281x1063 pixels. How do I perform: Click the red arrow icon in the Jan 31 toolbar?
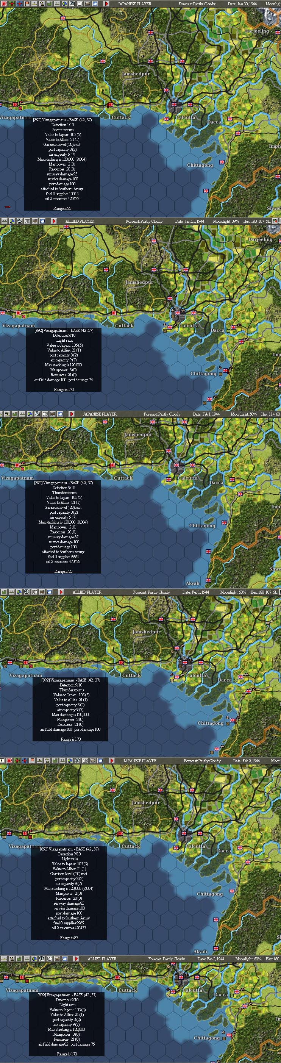click(54, 221)
